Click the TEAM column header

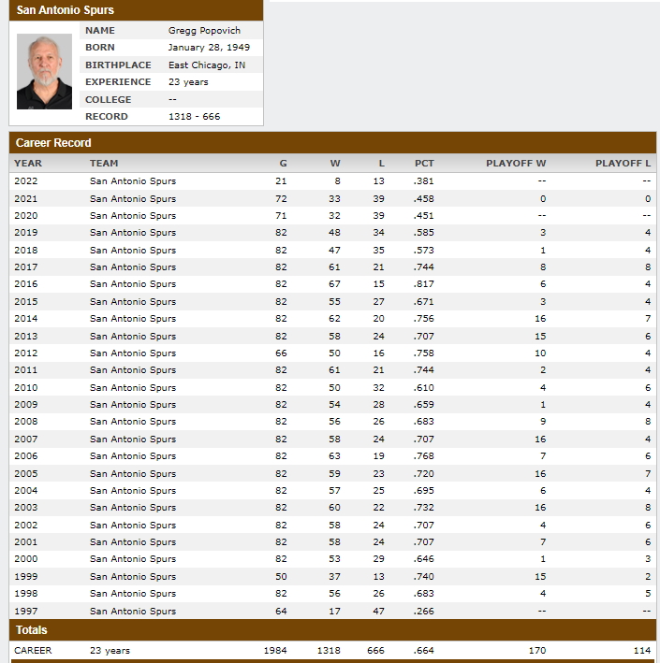click(104, 164)
